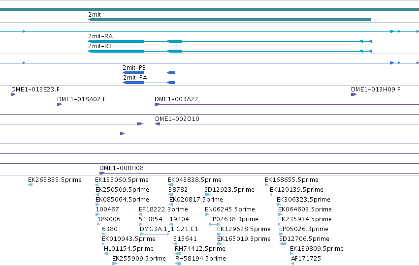Screen dimensions: 419x266
Task: Select EK168655.5prime EST label
Action: click(x=292, y=180)
